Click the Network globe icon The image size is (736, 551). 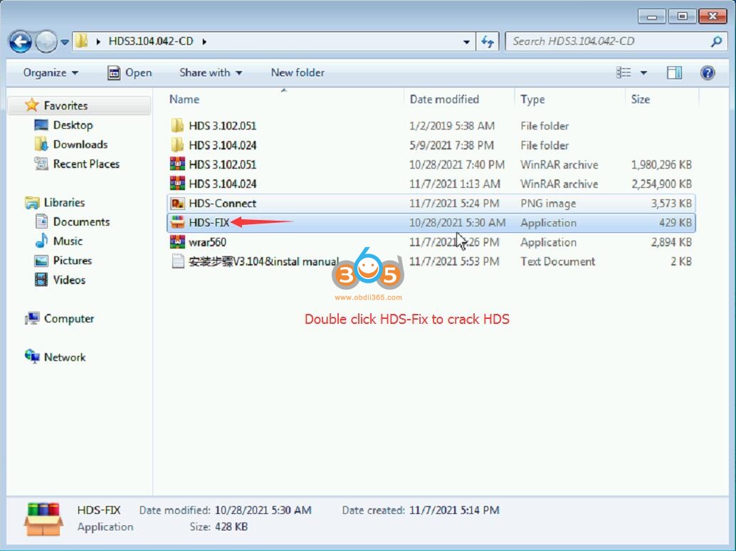pos(32,356)
